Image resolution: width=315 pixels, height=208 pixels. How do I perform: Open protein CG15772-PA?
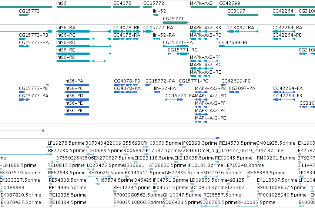[x=148, y=85]
